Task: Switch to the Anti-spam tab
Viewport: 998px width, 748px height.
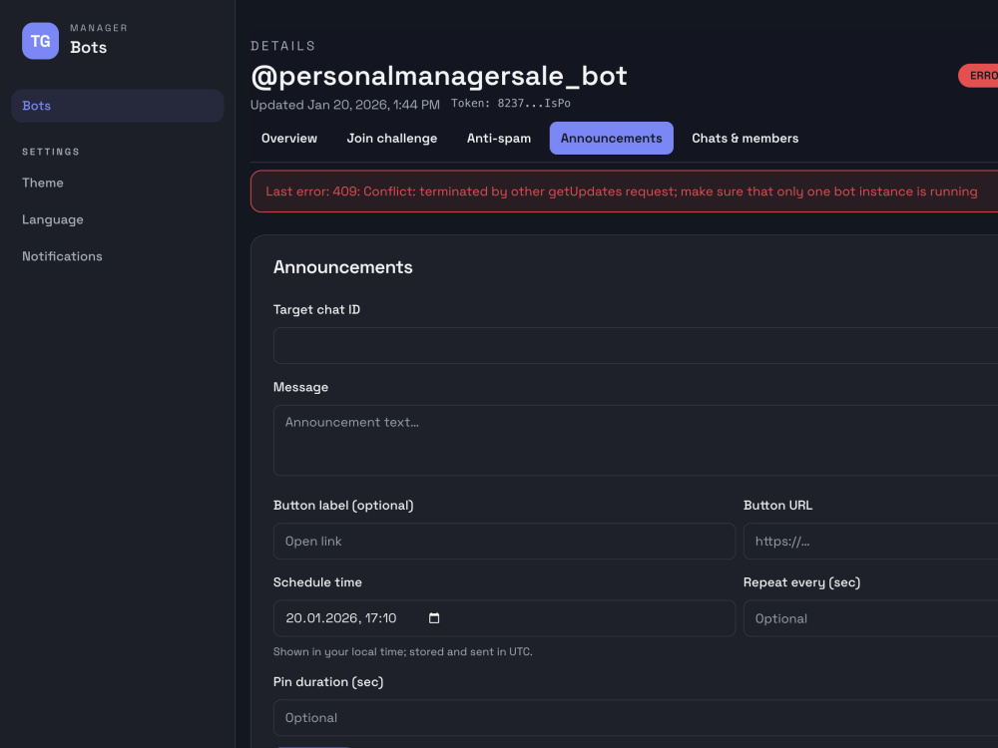Action: pyautogui.click(x=499, y=138)
